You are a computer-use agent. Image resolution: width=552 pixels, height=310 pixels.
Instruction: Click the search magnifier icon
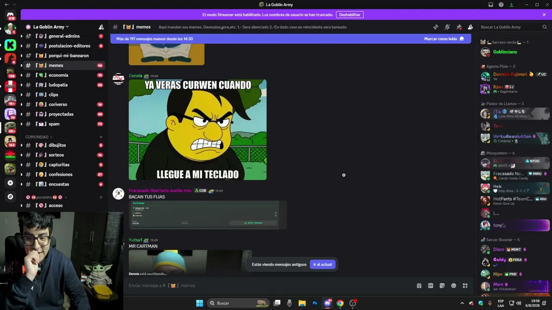click(544, 27)
